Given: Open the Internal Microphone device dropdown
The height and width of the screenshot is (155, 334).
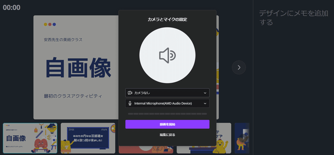Looking at the screenshot, I should pyautogui.click(x=167, y=103).
